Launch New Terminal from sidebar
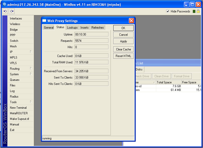203x148 pixels. tap(21, 107)
